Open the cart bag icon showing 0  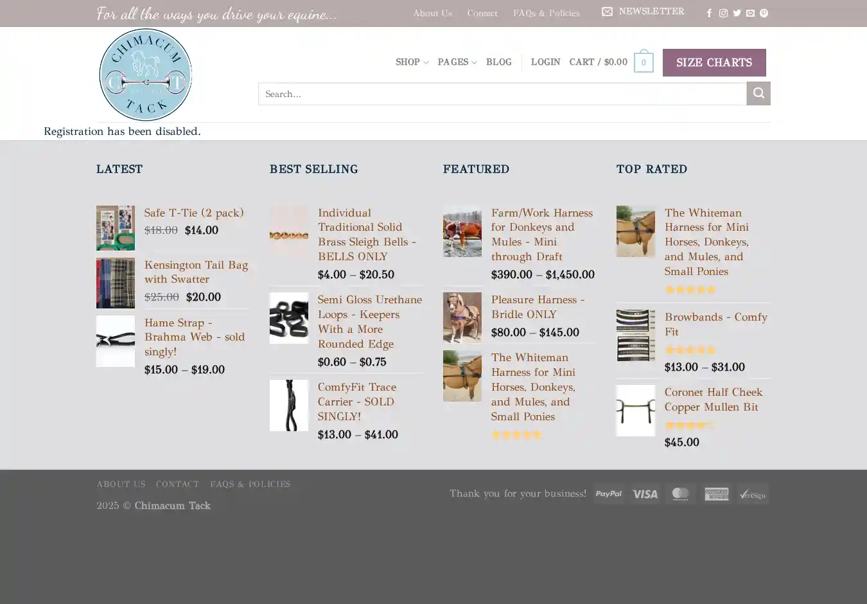(643, 62)
